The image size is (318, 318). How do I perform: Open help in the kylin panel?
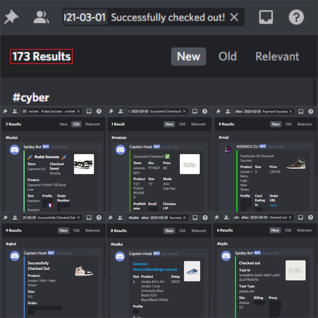pos(311,217)
